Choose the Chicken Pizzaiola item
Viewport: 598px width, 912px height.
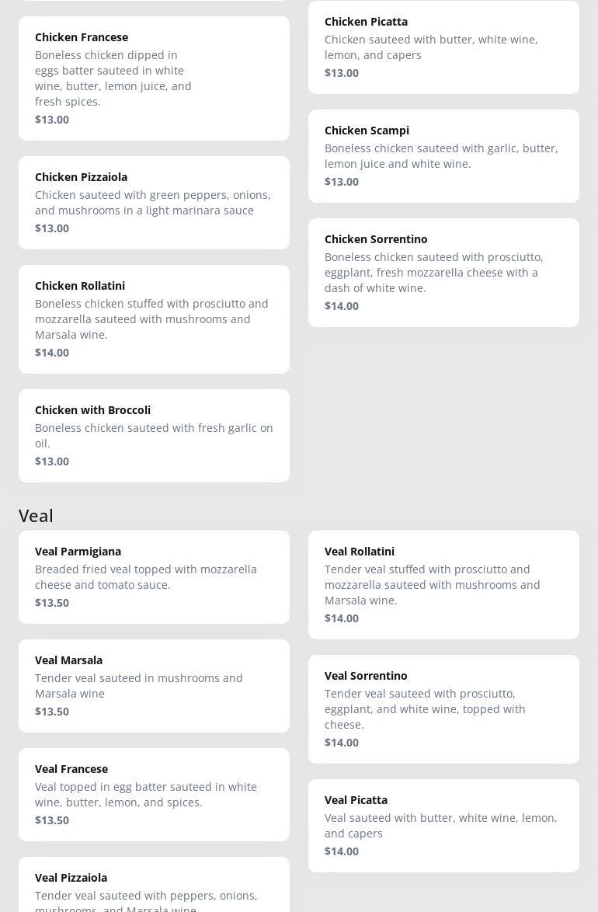[154, 202]
